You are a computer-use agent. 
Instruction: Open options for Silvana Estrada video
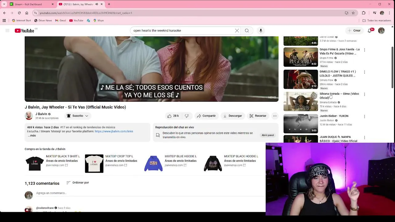click(x=364, y=94)
